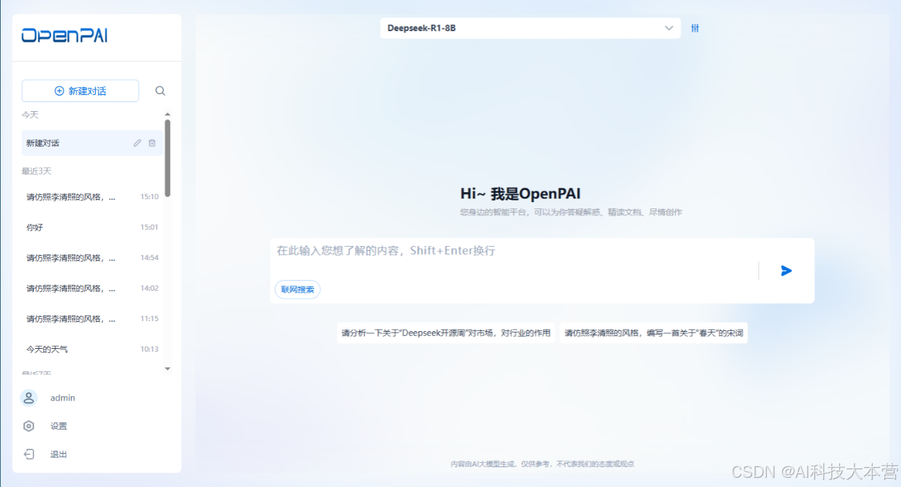Open the 14:02 李清照 conversation
Screen dimensions: 901x487
click(x=92, y=289)
